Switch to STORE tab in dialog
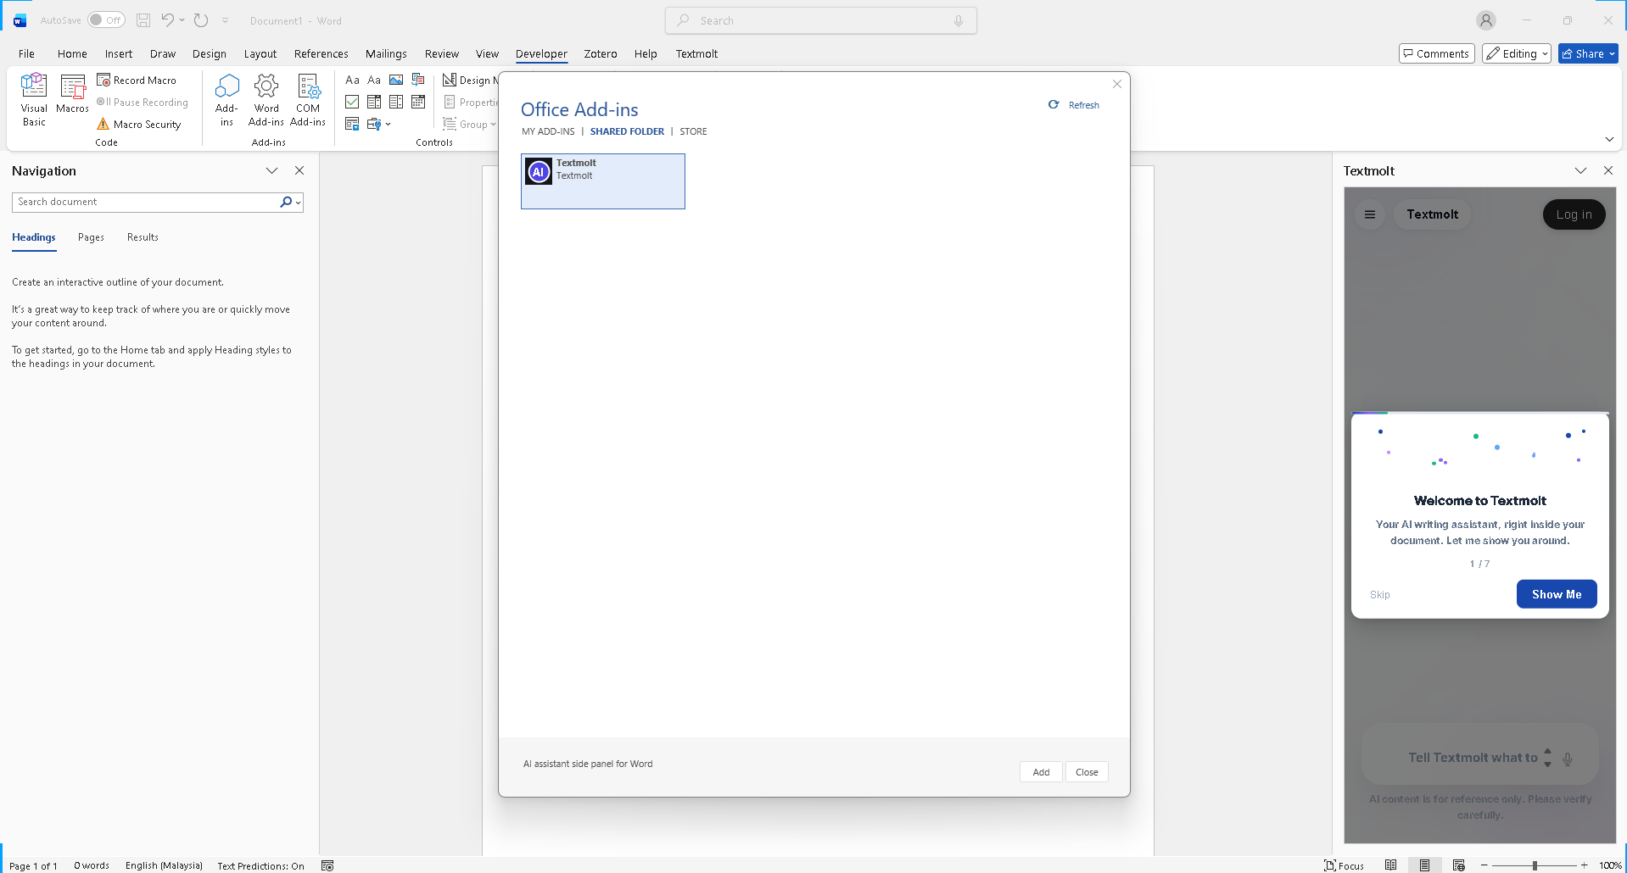 pos(693,131)
